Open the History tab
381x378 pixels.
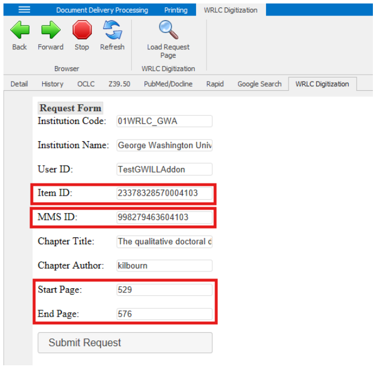pos(52,84)
